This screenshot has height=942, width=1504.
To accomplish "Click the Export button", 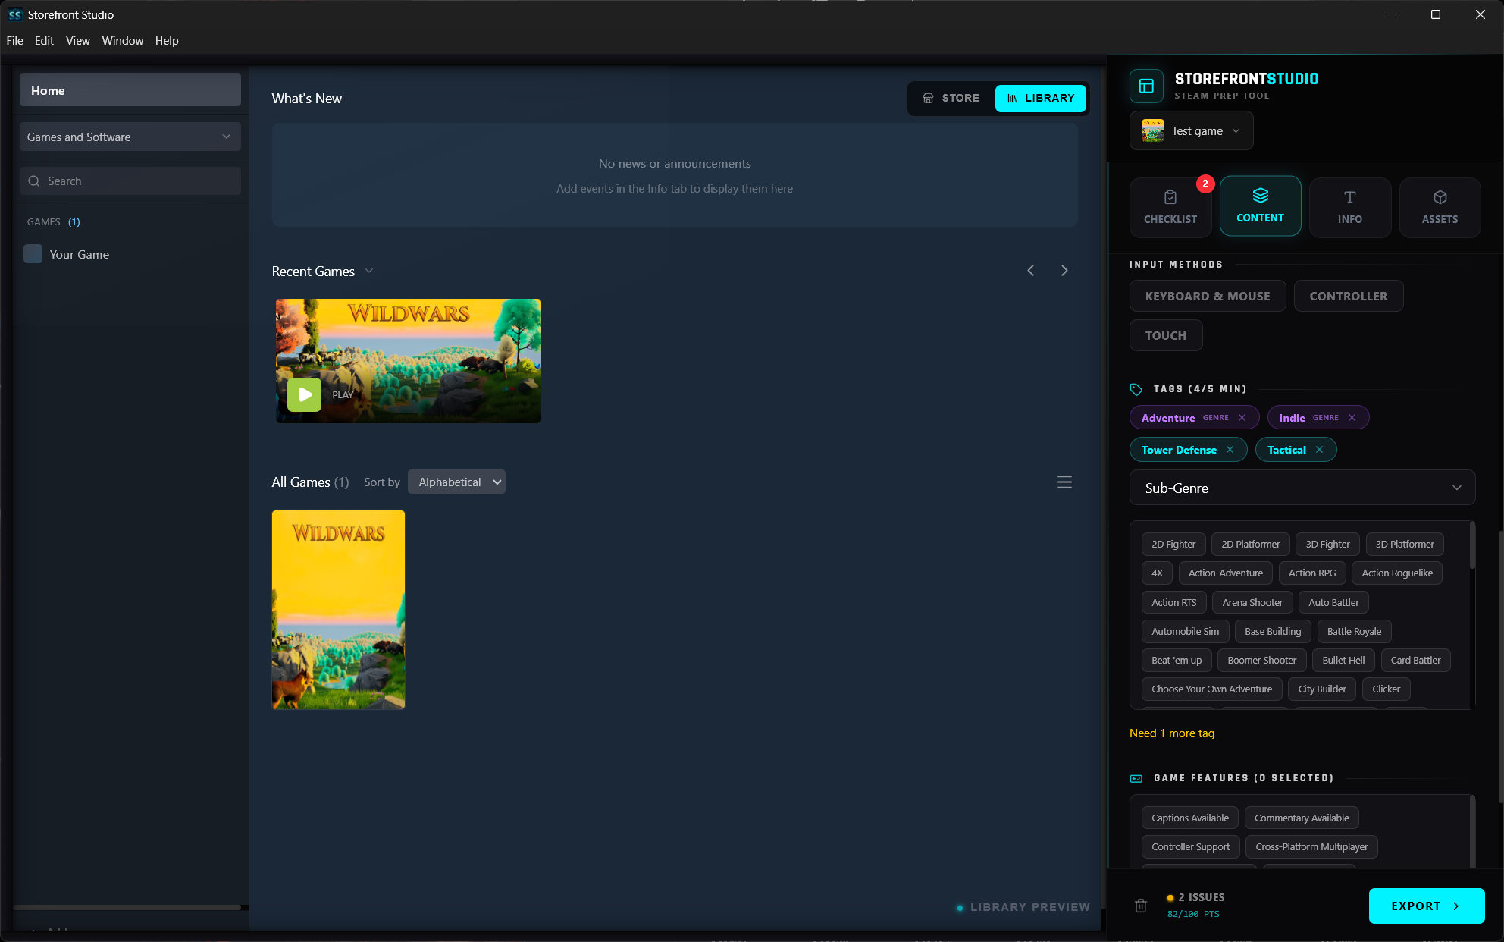I will (1425, 906).
